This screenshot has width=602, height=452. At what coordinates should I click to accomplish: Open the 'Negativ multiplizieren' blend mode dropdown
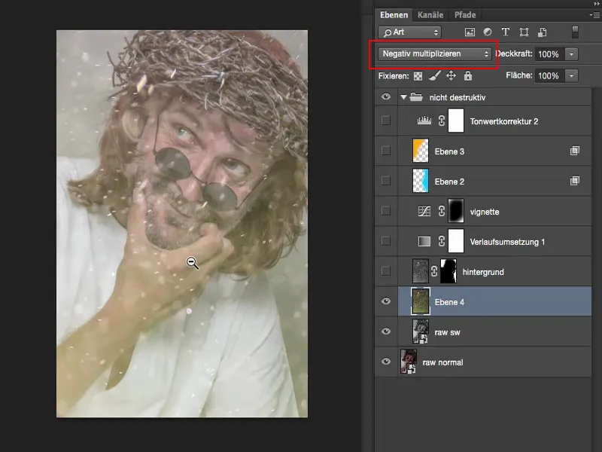pyautogui.click(x=435, y=53)
